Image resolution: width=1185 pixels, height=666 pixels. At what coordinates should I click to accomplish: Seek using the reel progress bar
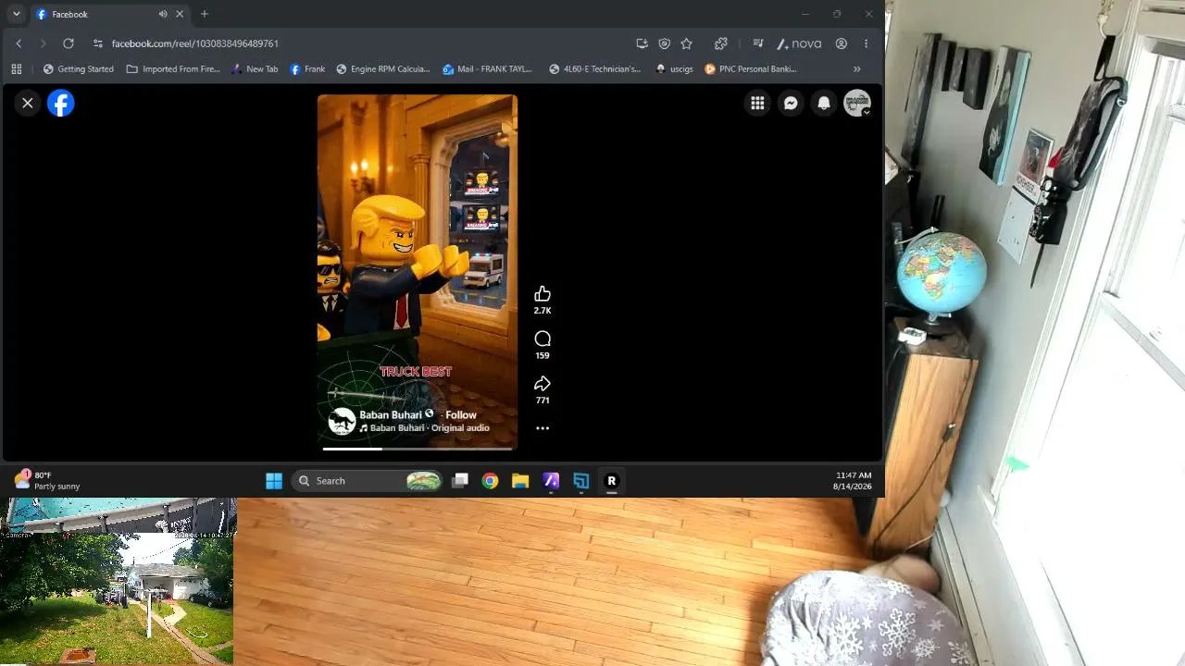pyautogui.click(x=418, y=449)
